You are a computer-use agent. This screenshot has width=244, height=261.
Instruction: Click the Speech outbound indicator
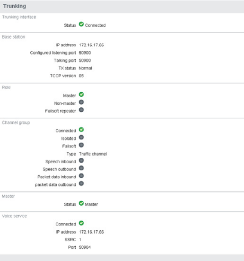81,168
